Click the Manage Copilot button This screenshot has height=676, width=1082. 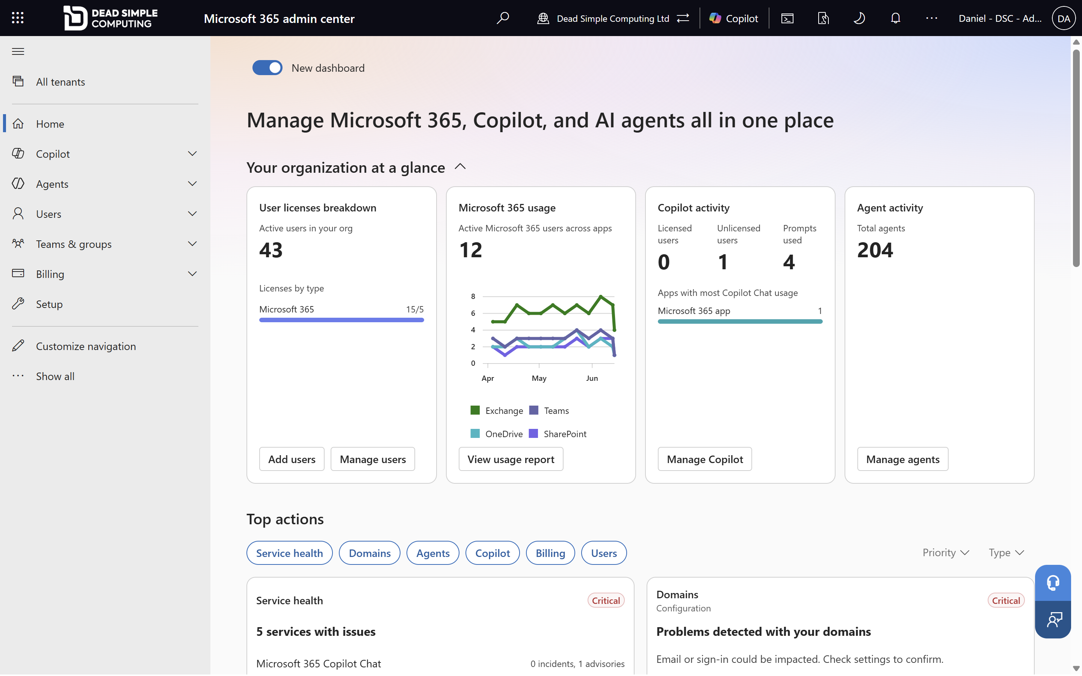pos(705,459)
